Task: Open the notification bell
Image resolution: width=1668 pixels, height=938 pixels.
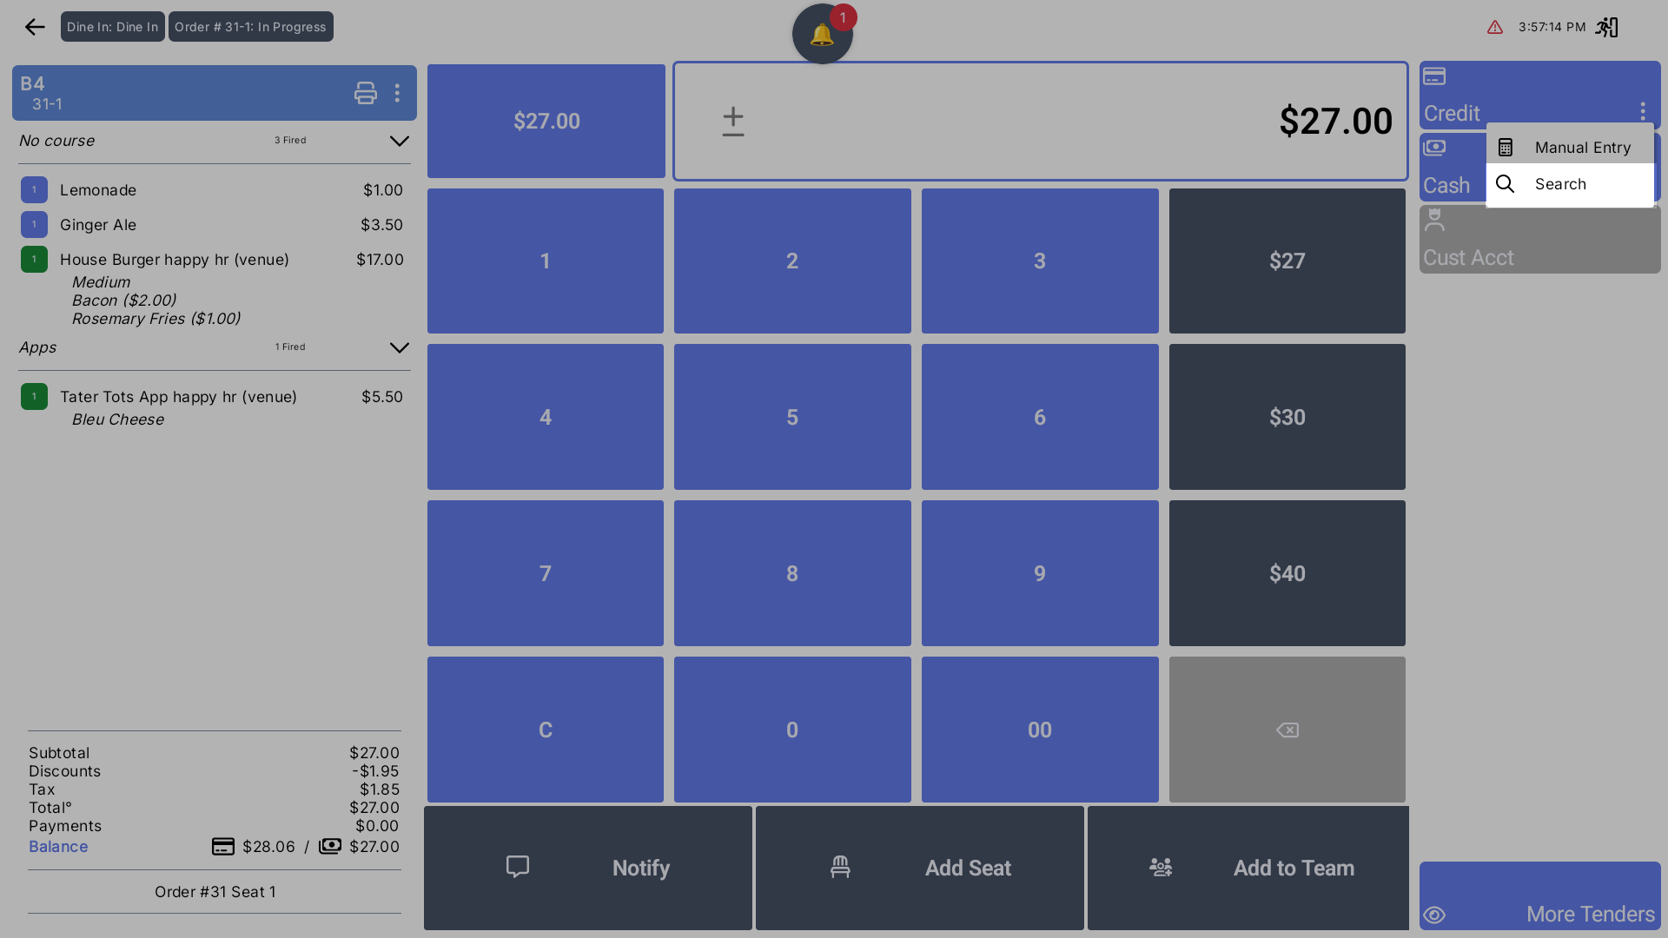Action: pos(822,35)
